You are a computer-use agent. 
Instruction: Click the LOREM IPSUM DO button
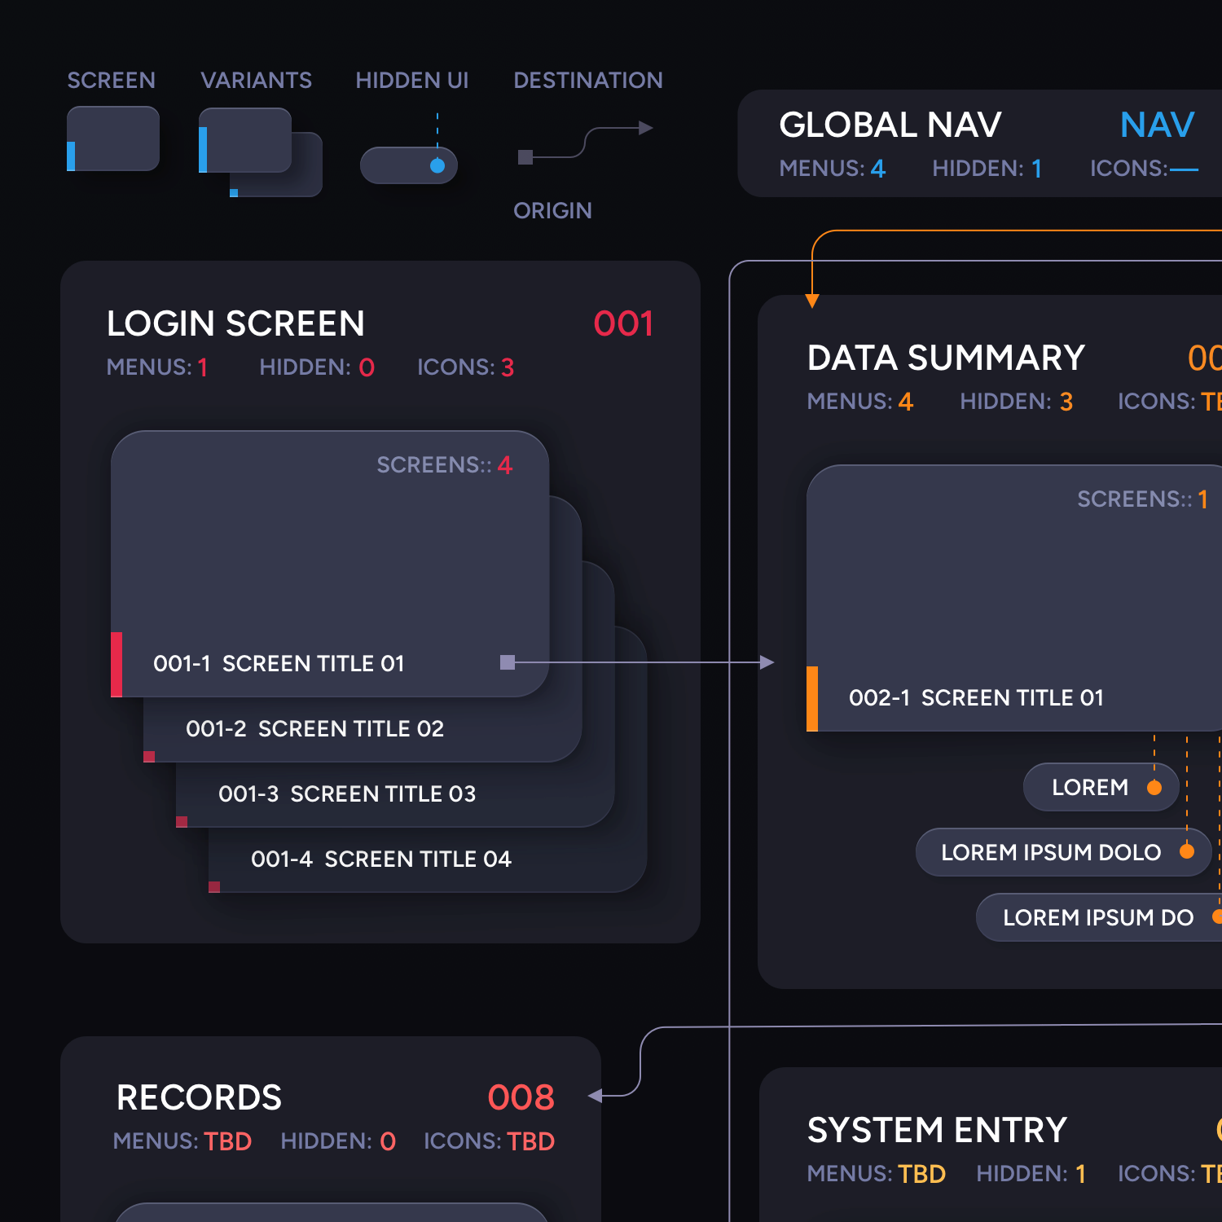pos(1098,917)
